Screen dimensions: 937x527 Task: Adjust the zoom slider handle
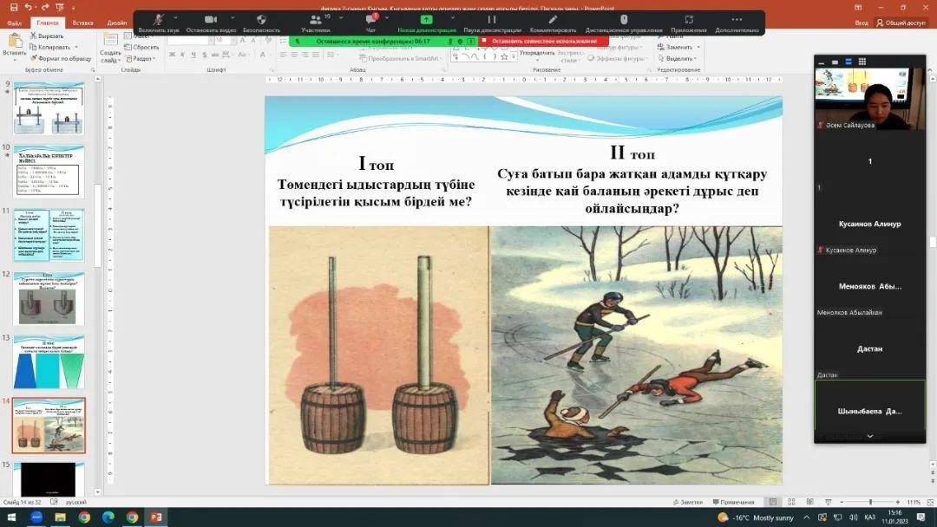[x=871, y=503]
